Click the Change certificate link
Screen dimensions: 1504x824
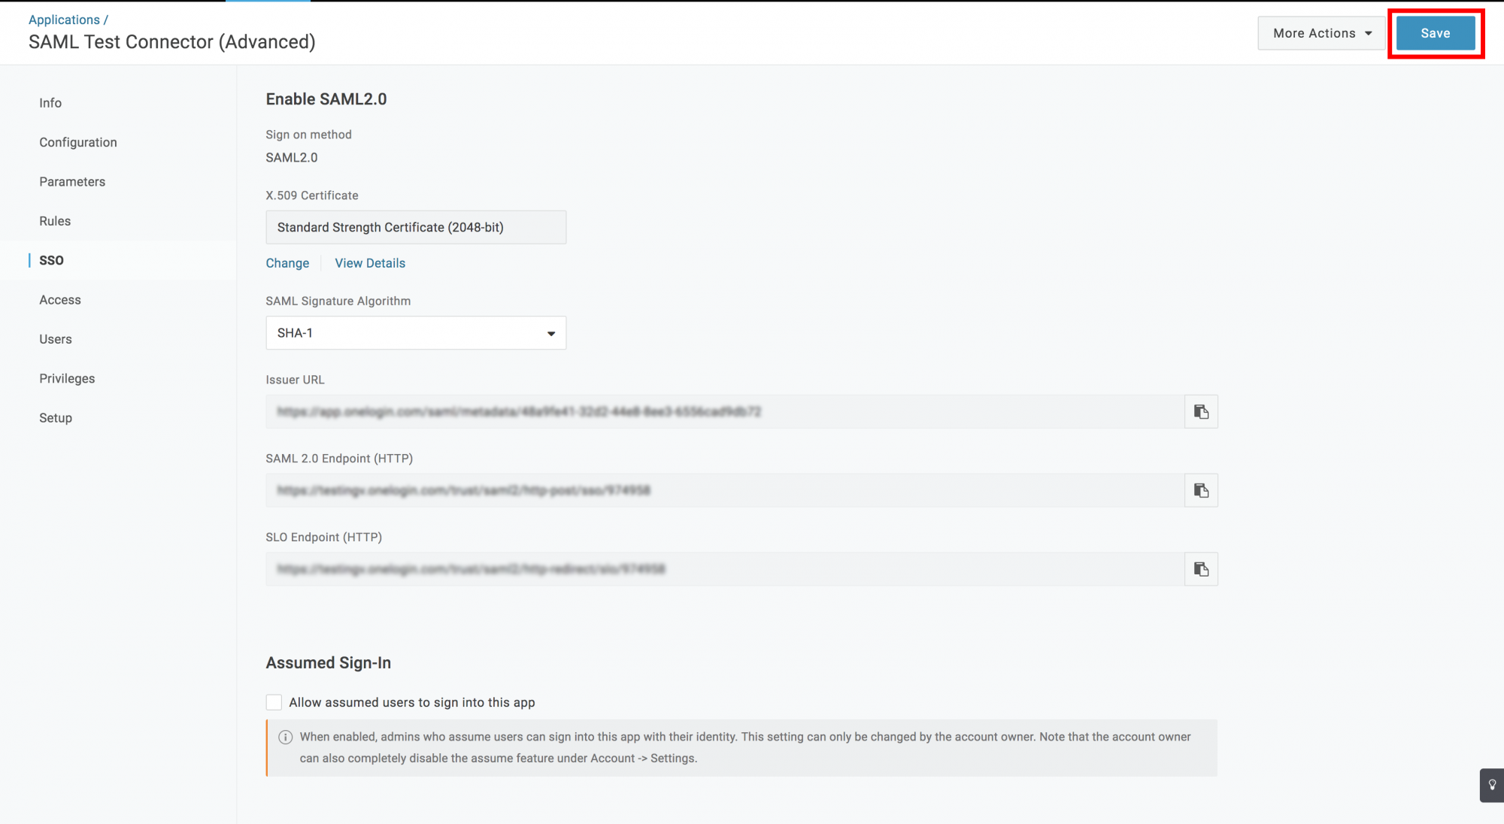click(x=287, y=263)
